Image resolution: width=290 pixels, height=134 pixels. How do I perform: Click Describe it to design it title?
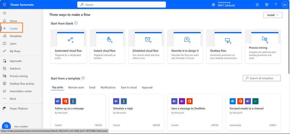coord(185,51)
